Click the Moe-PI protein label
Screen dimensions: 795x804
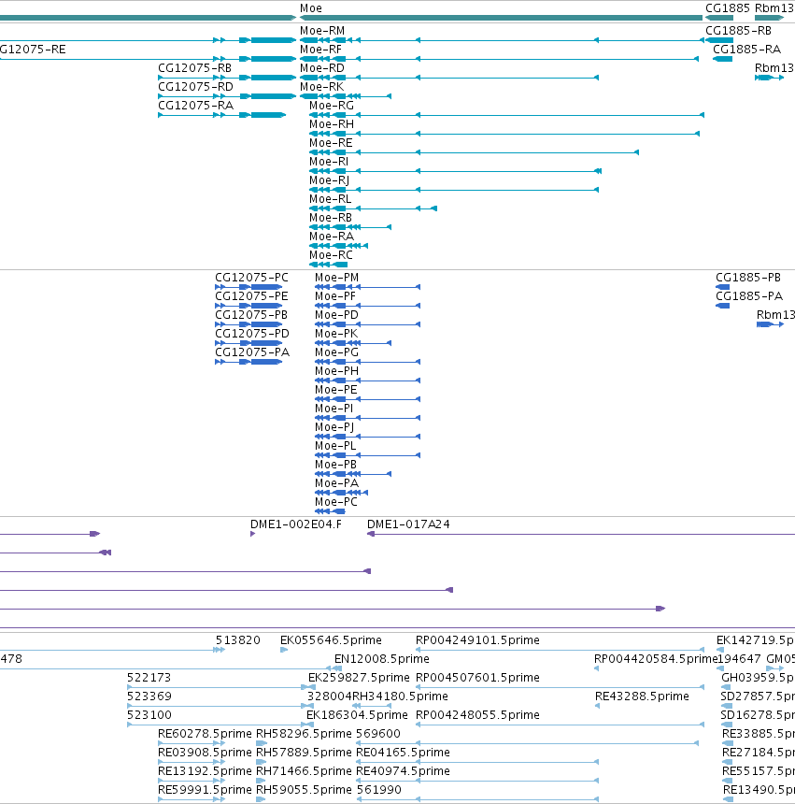pos(334,409)
